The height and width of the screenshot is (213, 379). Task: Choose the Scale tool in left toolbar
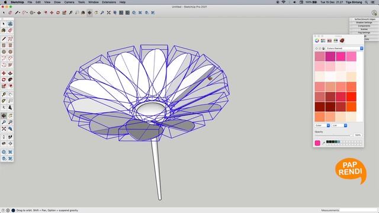point(4,86)
